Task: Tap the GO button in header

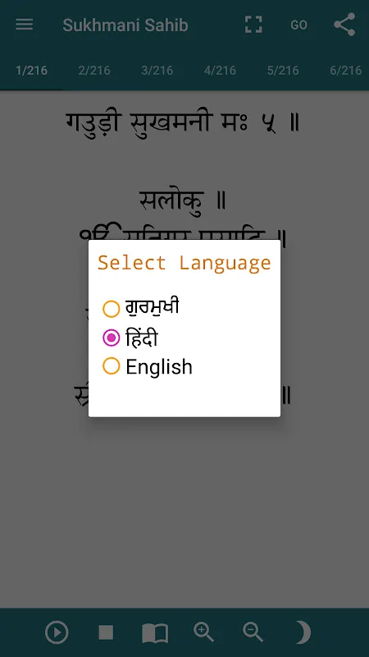Action: tap(298, 25)
